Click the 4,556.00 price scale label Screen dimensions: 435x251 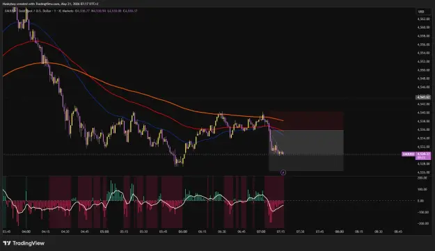(423, 44)
